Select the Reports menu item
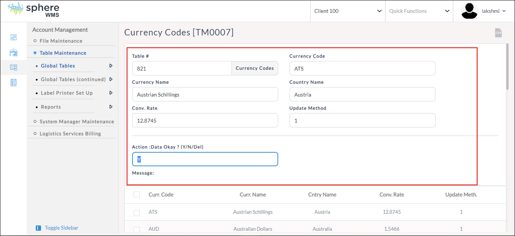Viewport: 515px width, 236px height. [51, 107]
